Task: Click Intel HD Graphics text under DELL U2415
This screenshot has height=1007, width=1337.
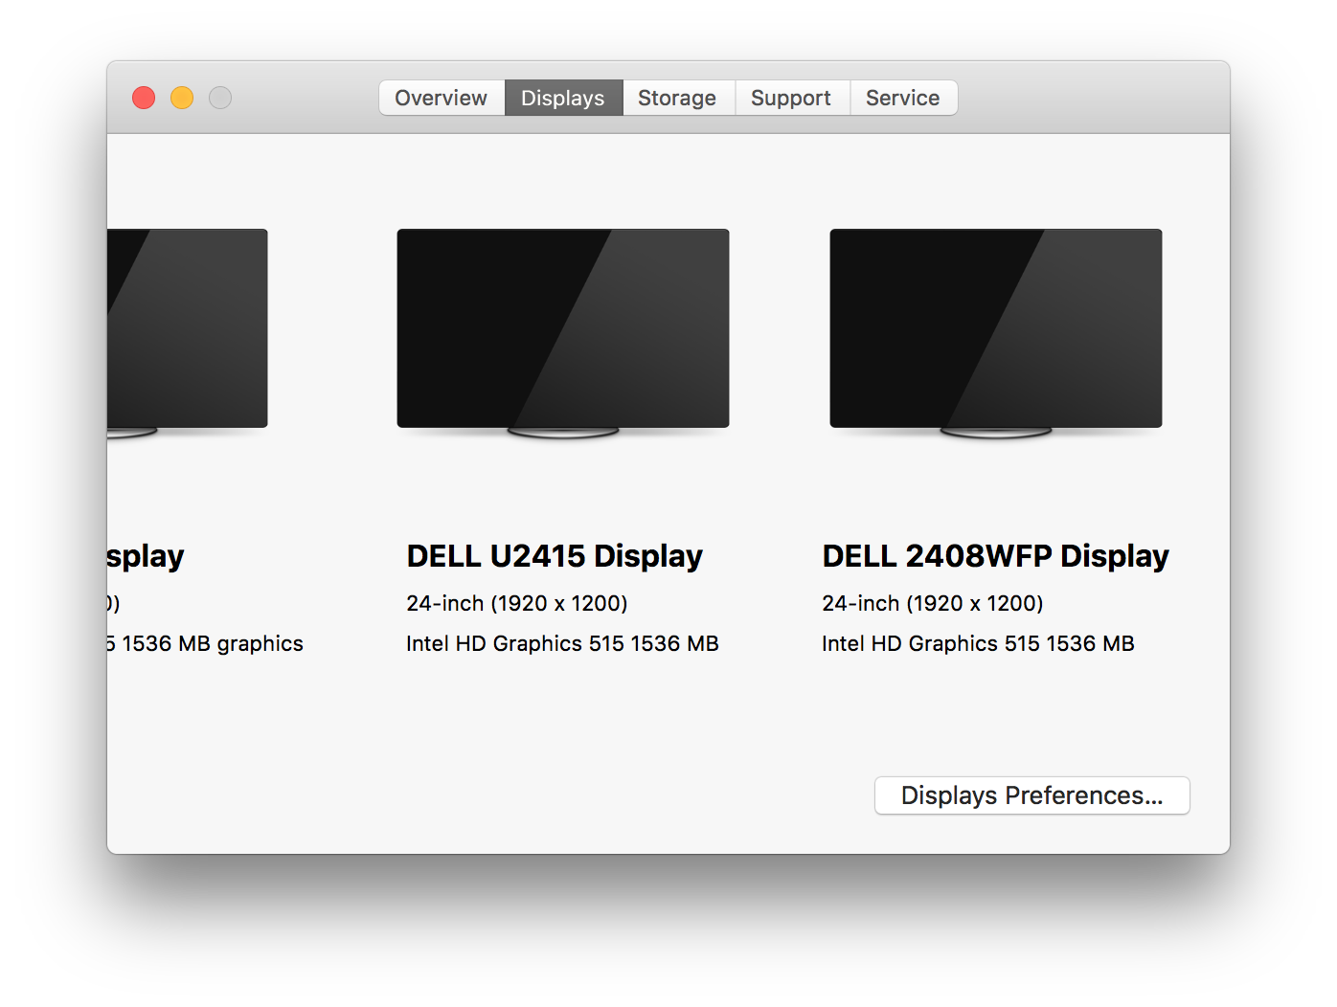Action: pos(562,643)
